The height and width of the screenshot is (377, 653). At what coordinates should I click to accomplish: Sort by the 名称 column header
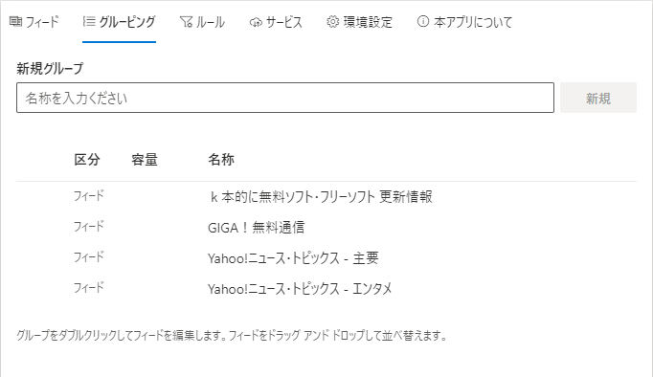(221, 160)
